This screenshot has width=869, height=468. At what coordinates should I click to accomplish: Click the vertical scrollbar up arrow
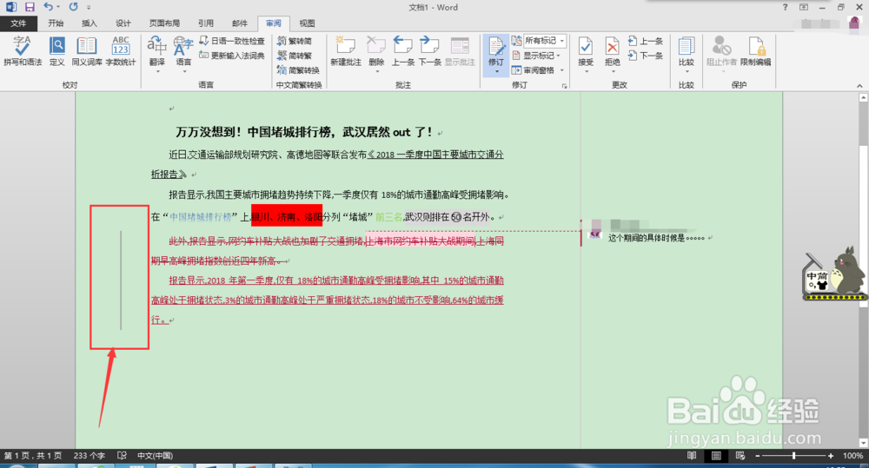coord(863,97)
